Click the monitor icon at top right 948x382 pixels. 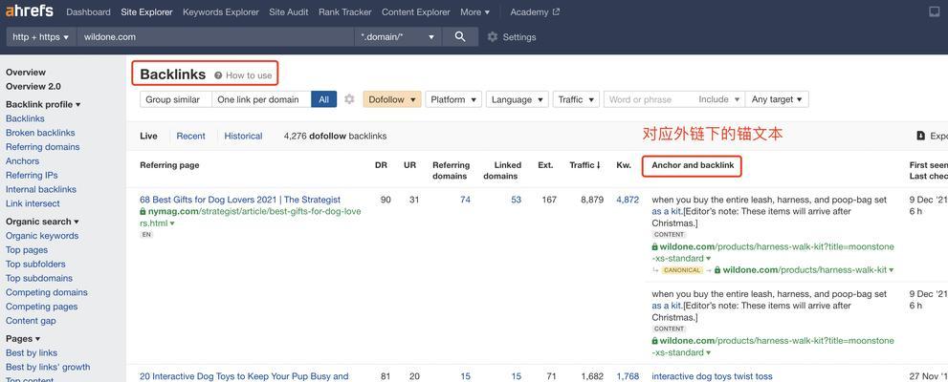click(934, 12)
